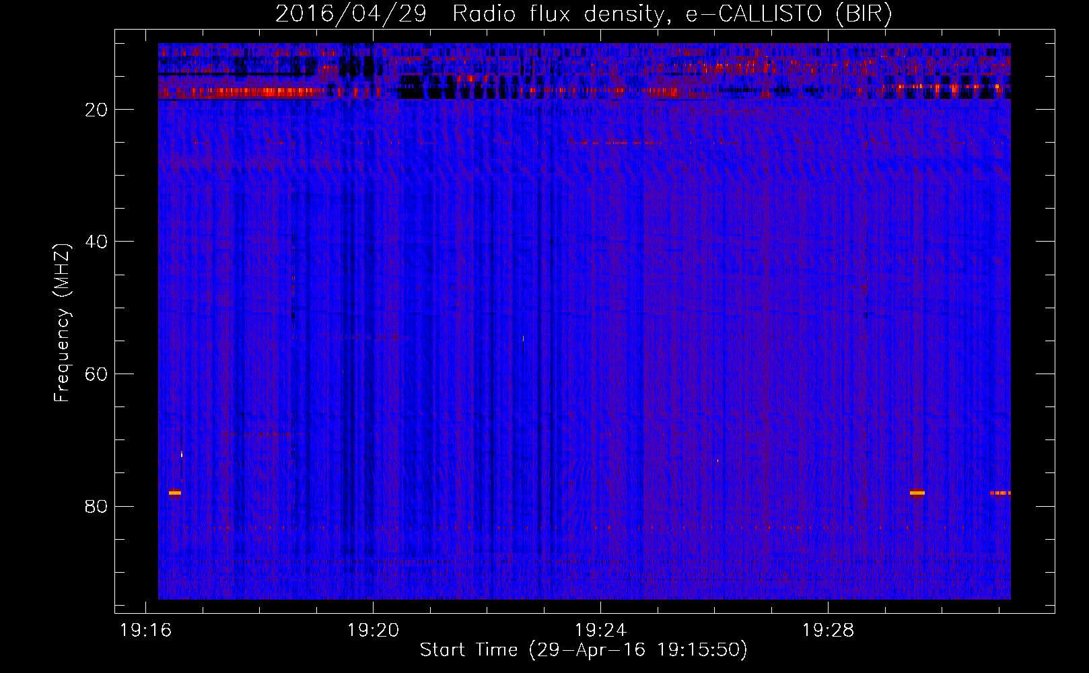Click the "19:24" time tick label

click(x=600, y=631)
